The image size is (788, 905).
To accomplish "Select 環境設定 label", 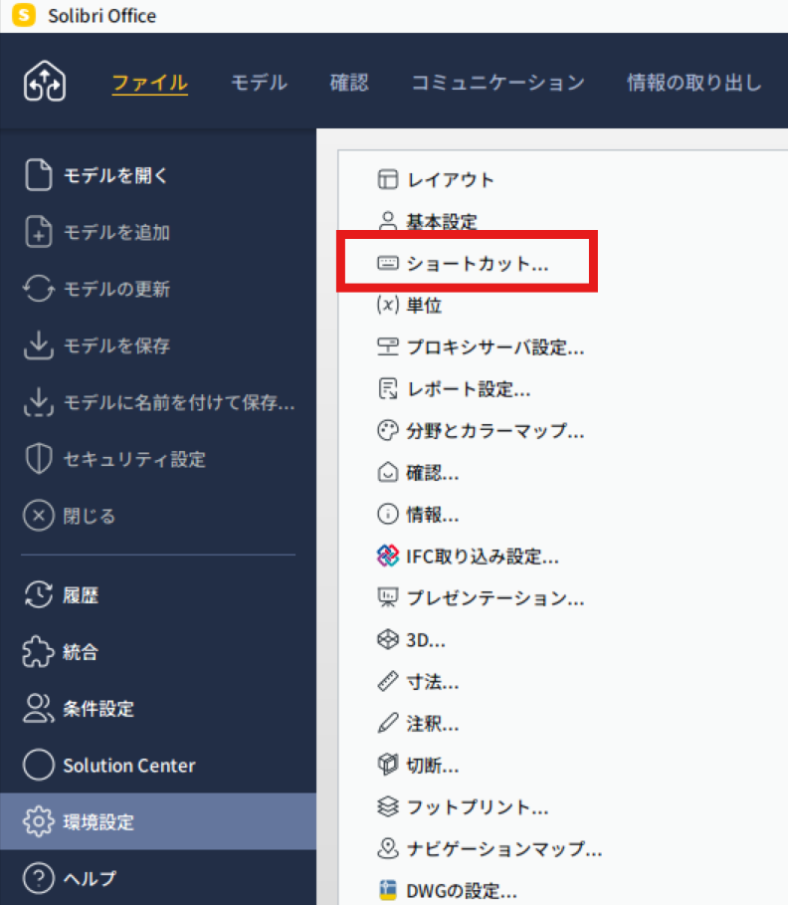I will click(98, 822).
